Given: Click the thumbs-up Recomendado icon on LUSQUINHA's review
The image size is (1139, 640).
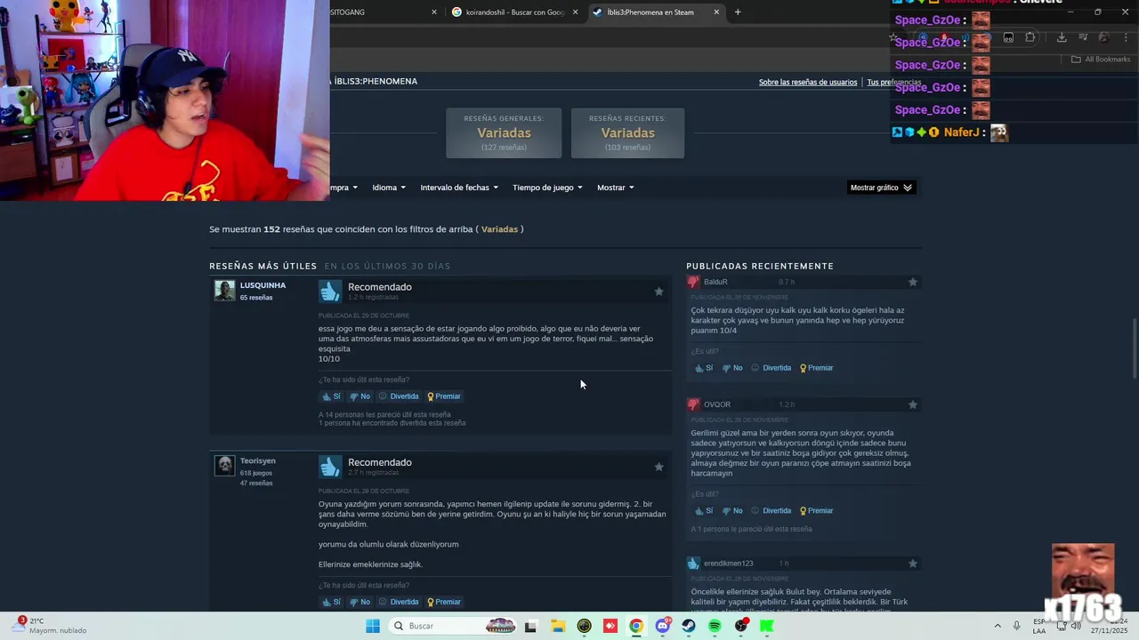Looking at the screenshot, I should 330,291.
